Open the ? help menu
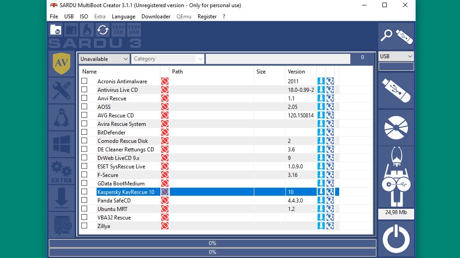 click(x=224, y=17)
